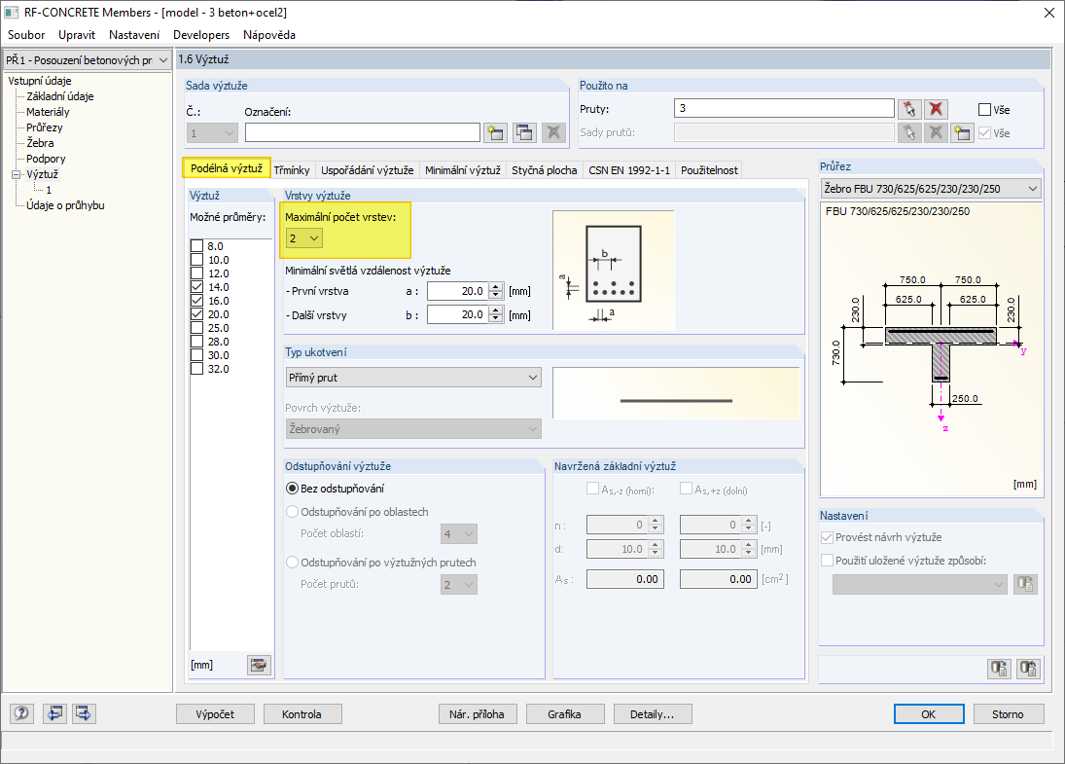Screen dimensions: 1065x764
Task: Open the Upravit menu
Action: point(77,35)
